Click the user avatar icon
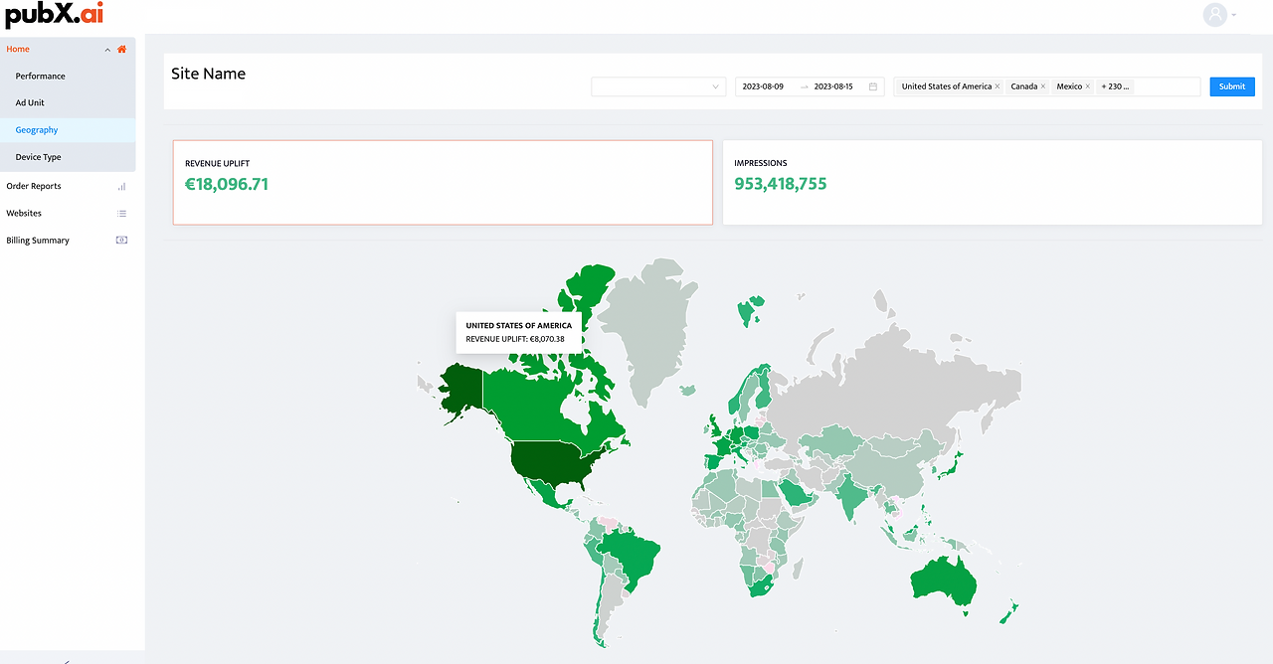 (x=1214, y=15)
